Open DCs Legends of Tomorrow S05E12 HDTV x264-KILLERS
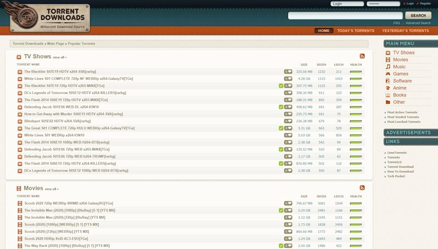Viewport: 438px width, 249px height. click(75, 93)
